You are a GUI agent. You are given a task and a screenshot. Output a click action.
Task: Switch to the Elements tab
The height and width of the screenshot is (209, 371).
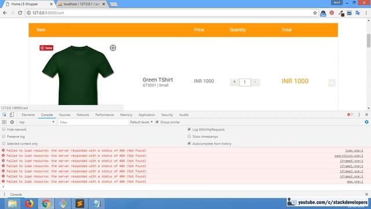point(28,115)
